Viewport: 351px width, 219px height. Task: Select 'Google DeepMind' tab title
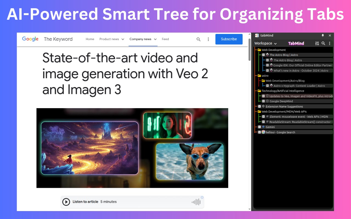point(281,101)
